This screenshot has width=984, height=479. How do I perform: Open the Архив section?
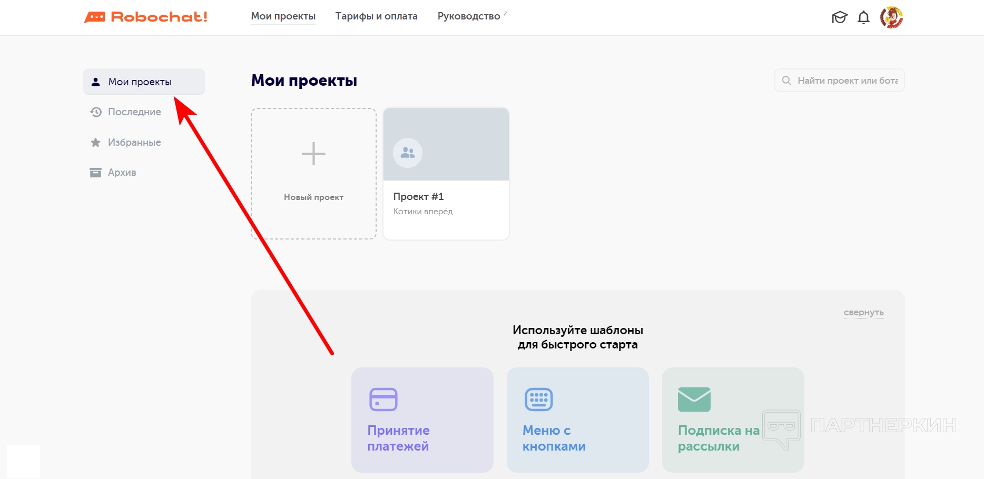(x=122, y=173)
